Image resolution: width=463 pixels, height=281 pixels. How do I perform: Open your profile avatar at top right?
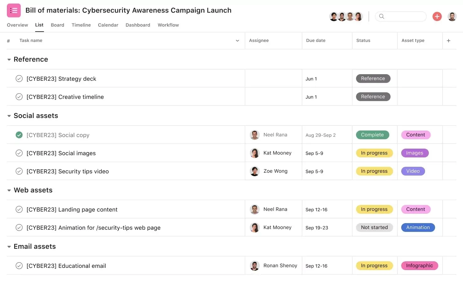point(452,16)
